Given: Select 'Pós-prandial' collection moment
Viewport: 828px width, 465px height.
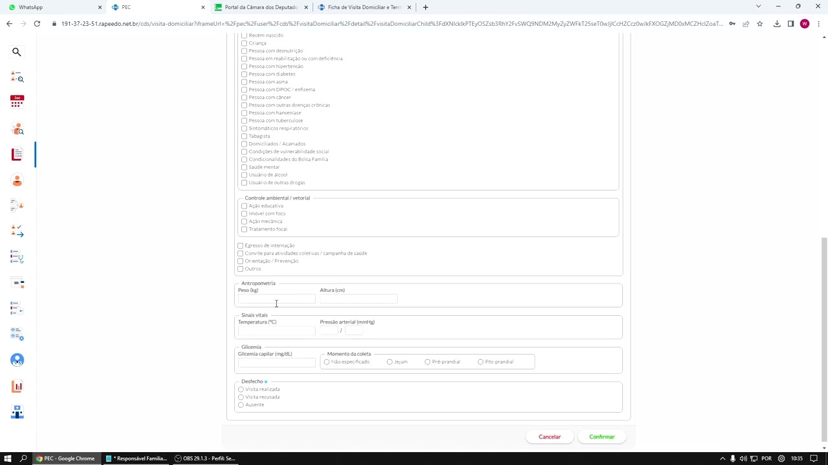Looking at the screenshot, I should pos(481,362).
